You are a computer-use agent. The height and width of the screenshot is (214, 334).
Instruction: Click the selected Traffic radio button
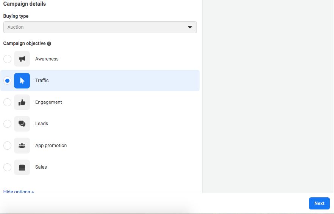[x=7, y=81]
